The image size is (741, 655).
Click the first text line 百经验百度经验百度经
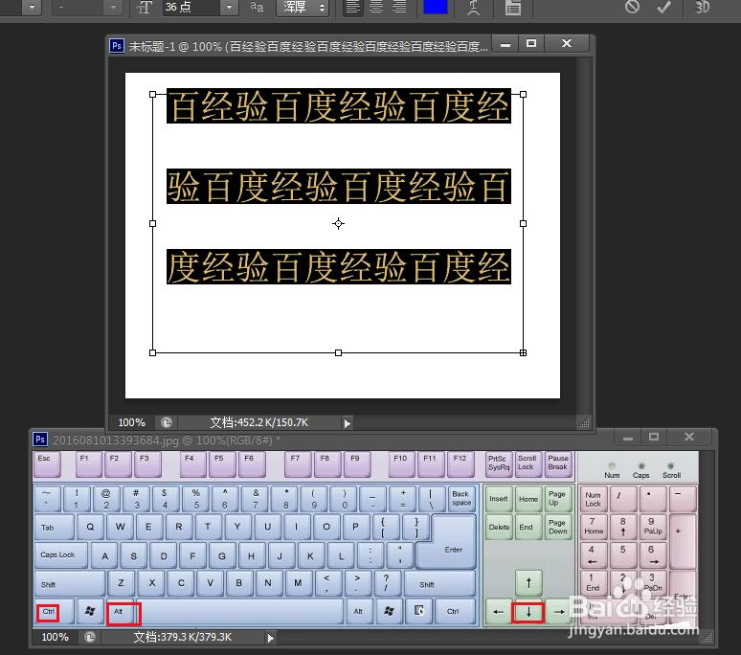338,106
